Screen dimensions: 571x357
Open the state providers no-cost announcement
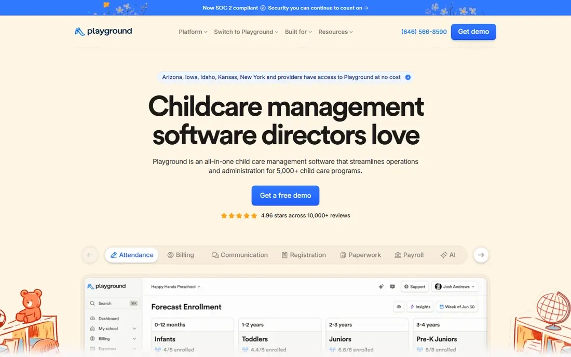[x=285, y=77]
